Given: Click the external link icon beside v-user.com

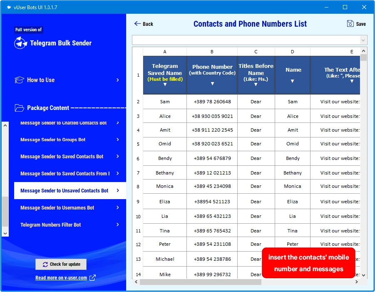Looking at the screenshot, I should 92,278.
